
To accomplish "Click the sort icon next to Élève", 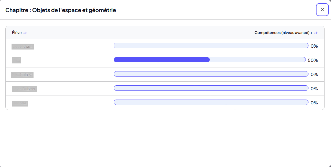I will point(25,32).
